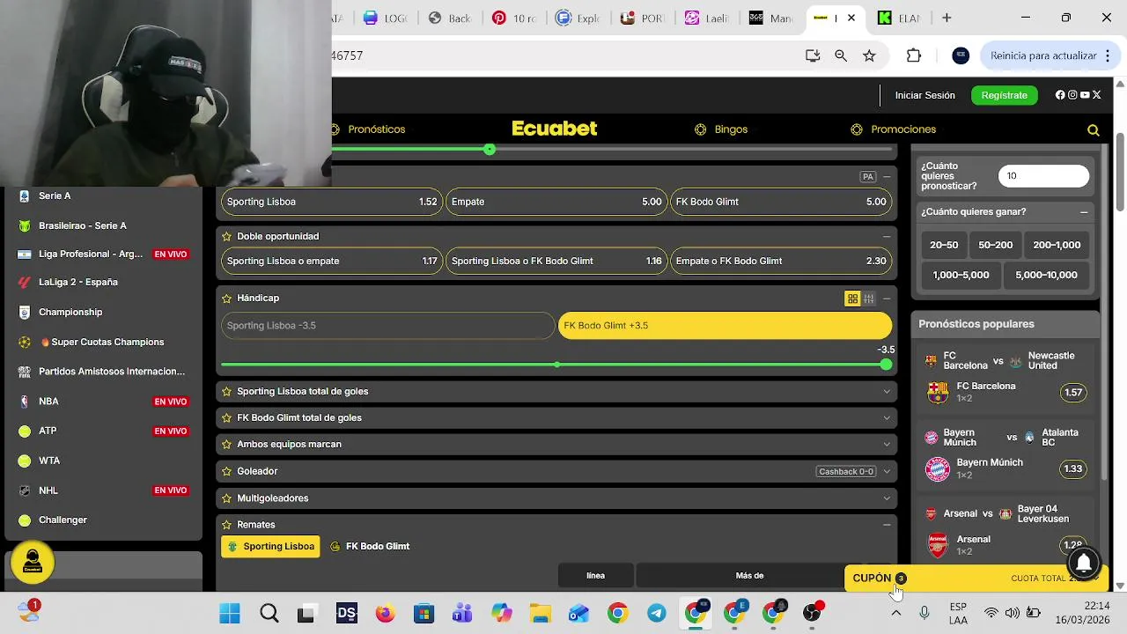Click the yellow search magnifier icon
Image resolution: width=1127 pixels, height=634 pixels.
click(x=1094, y=129)
